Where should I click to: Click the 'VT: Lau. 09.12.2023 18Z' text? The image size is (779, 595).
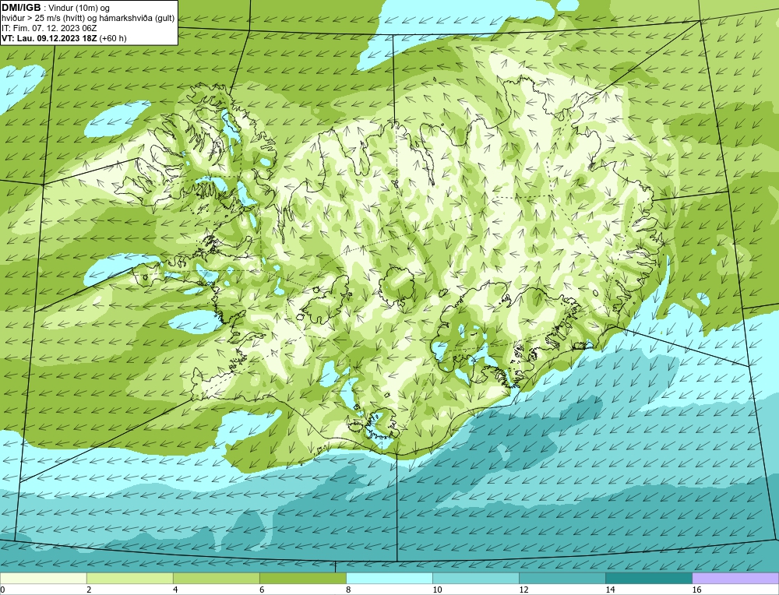(x=49, y=38)
